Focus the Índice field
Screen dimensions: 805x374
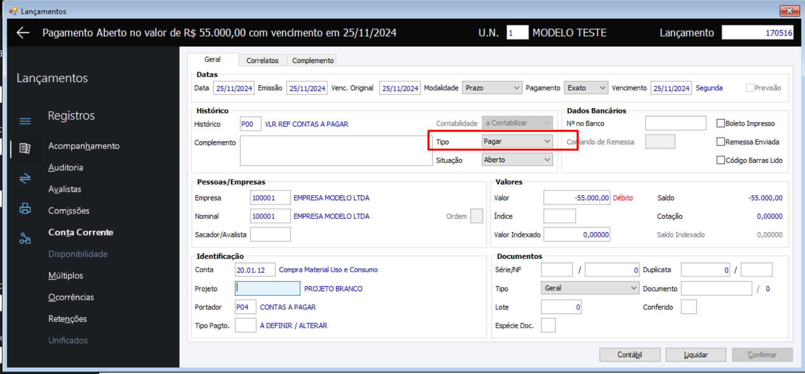560,216
